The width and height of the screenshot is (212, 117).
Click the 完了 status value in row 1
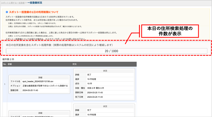(x=89, y=75)
